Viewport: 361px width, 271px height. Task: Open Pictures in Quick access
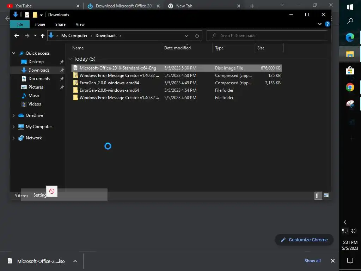[x=36, y=87]
